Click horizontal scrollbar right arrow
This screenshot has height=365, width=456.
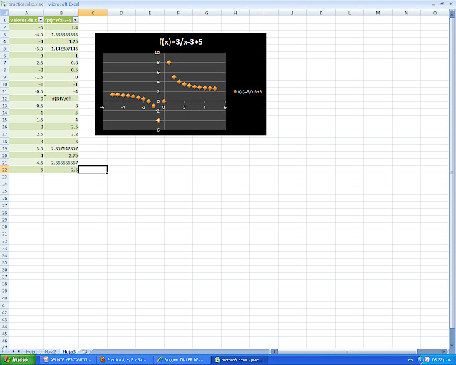point(444,351)
